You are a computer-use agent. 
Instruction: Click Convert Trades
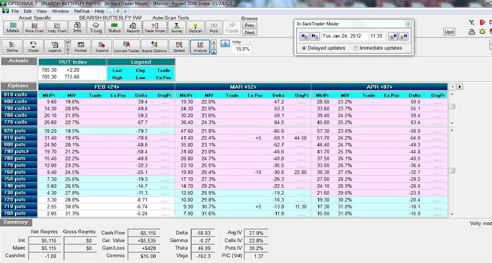coord(126,47)
